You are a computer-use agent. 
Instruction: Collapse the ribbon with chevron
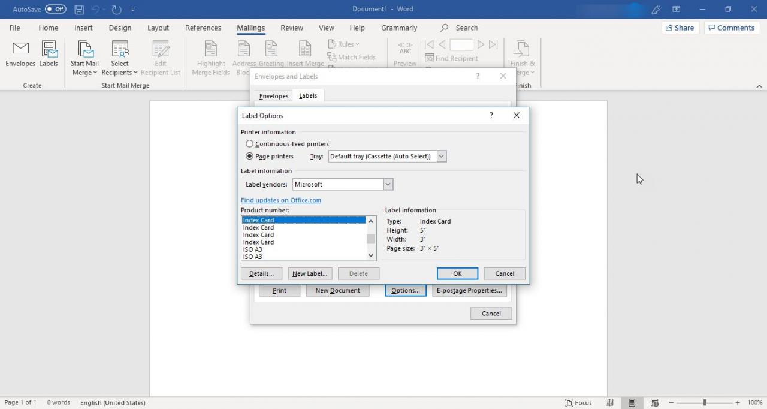click(759, 86)
